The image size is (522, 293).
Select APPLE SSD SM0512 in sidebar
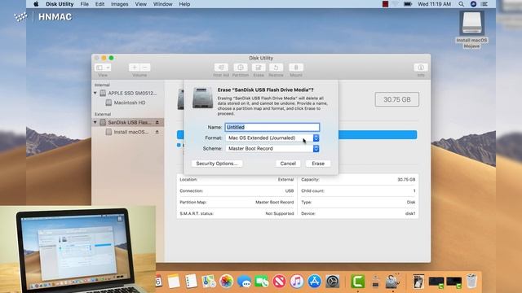tap(128, 93)
